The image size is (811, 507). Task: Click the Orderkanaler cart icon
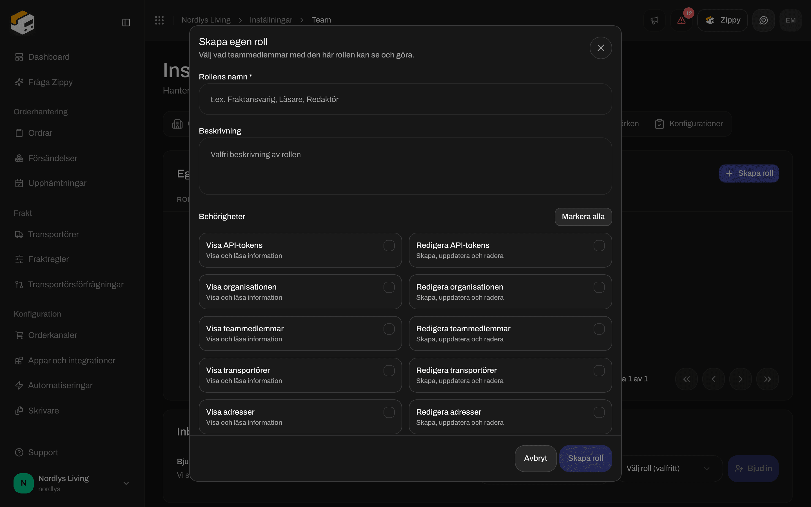point(19,335)
